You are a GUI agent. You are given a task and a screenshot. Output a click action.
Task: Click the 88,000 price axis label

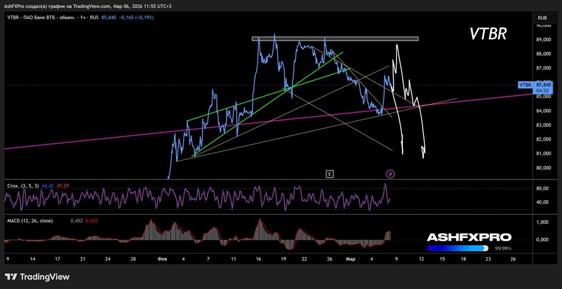click(x=543, y=54)
